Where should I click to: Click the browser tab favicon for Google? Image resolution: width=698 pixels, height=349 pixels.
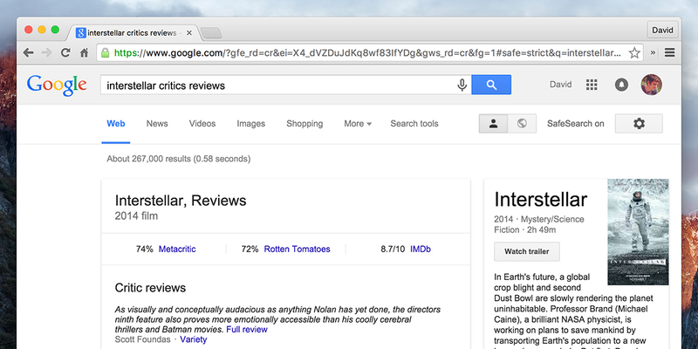[x=80, y=33]
